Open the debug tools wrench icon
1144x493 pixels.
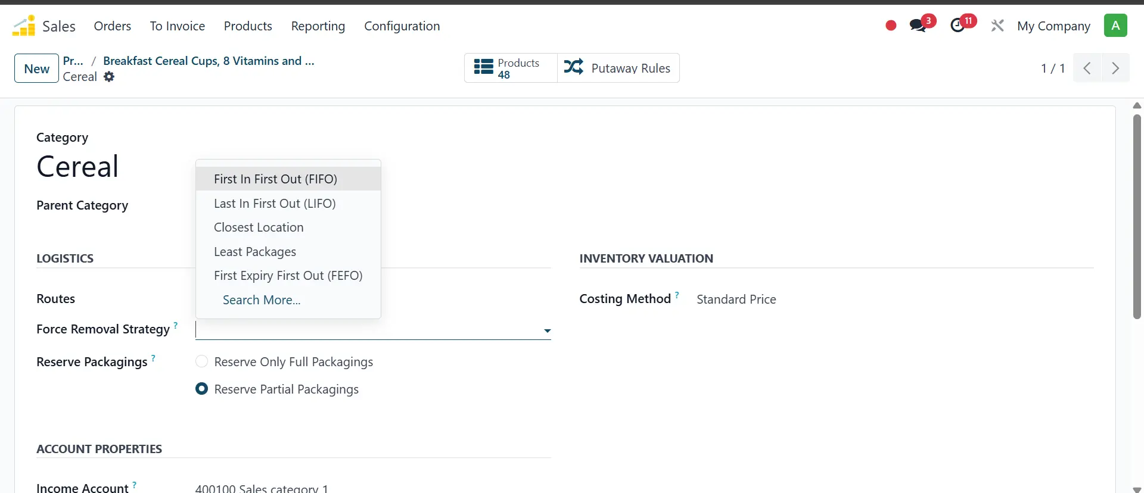coord(997,26)
